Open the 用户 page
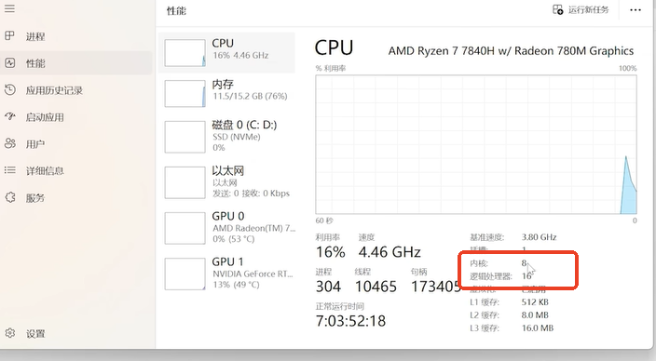The image size is (656, 361). click(x=76, y=144)
